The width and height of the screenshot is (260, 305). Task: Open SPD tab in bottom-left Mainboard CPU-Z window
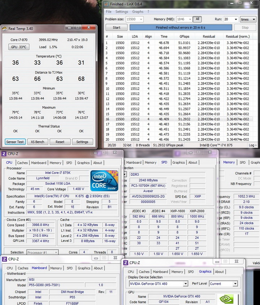(70, 268)
